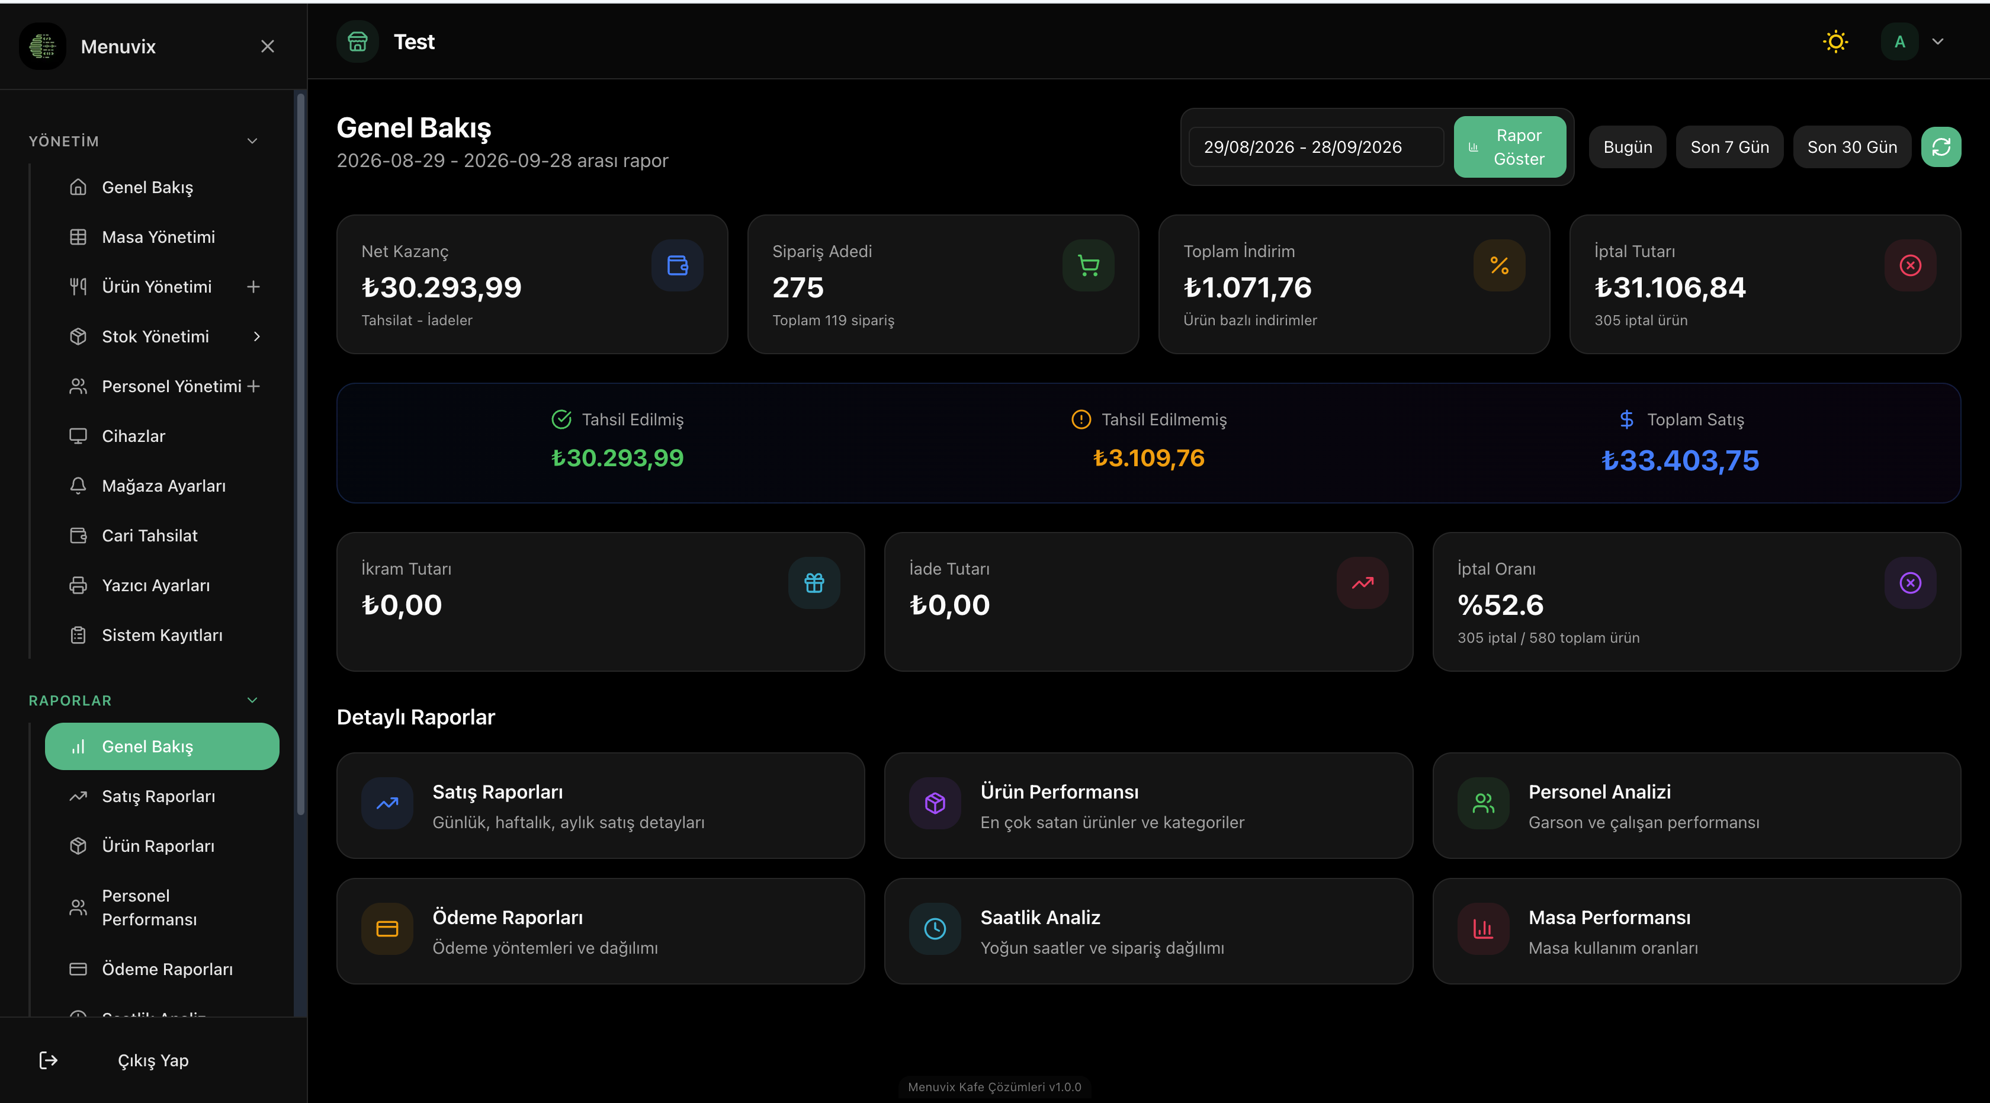Select the Son 30 Gün range
1990x1103 pixels.
point(1852,147)
